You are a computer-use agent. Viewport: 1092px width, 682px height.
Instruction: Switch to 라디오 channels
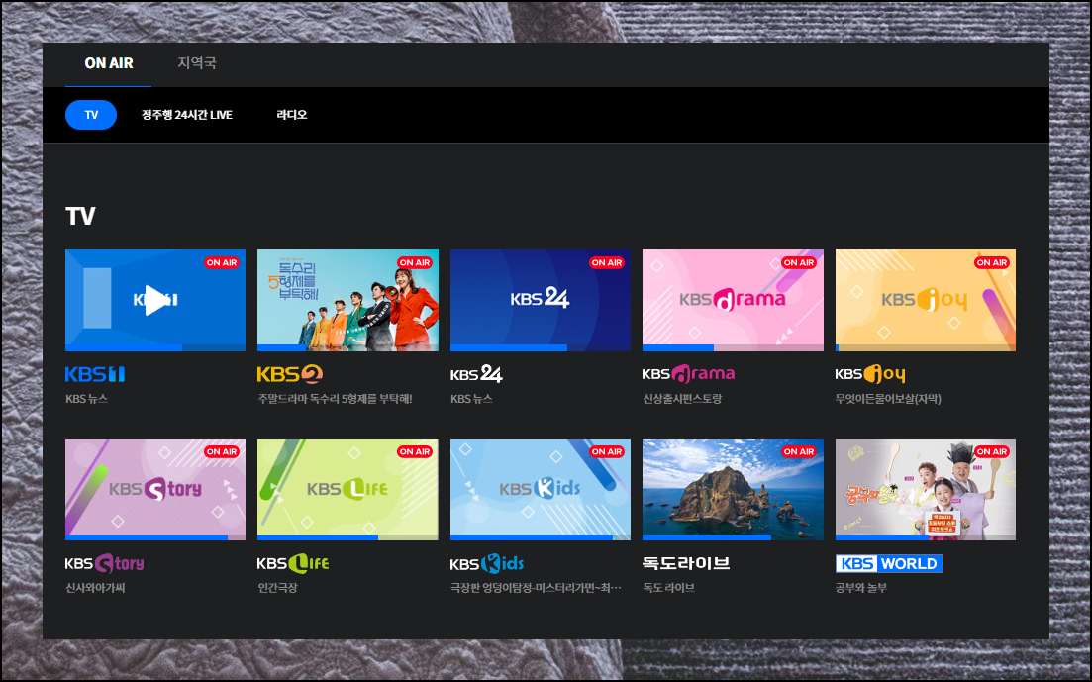click(x=292, y=115)
